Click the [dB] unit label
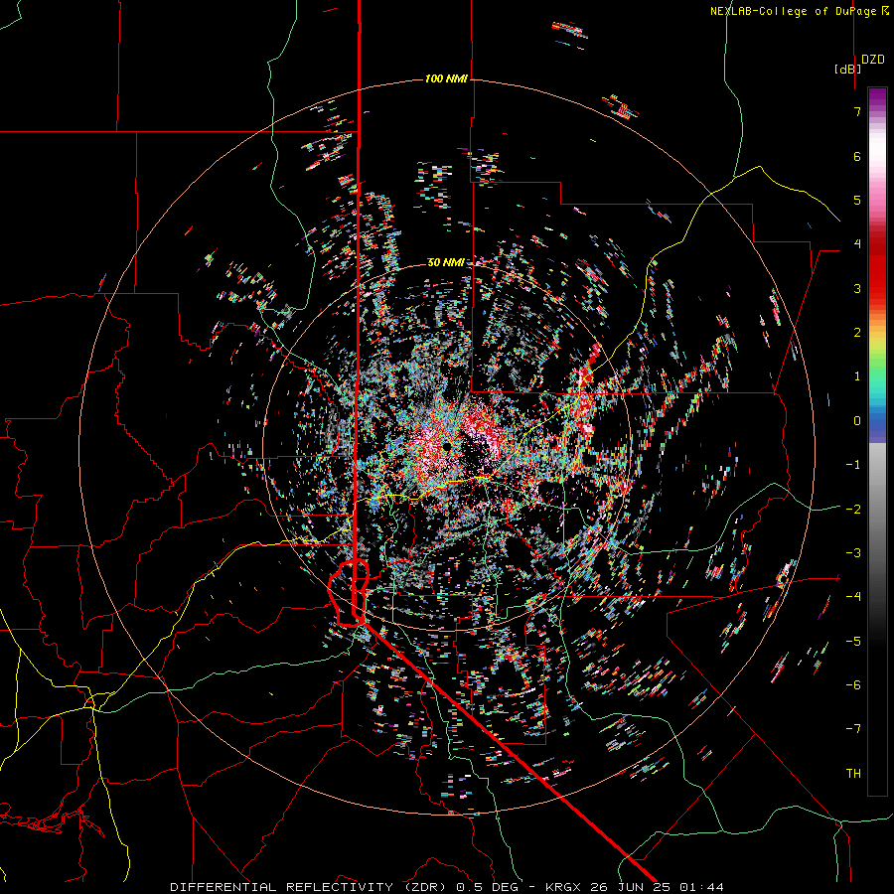This screenshot has width=894, height=894. coord(848,69)
